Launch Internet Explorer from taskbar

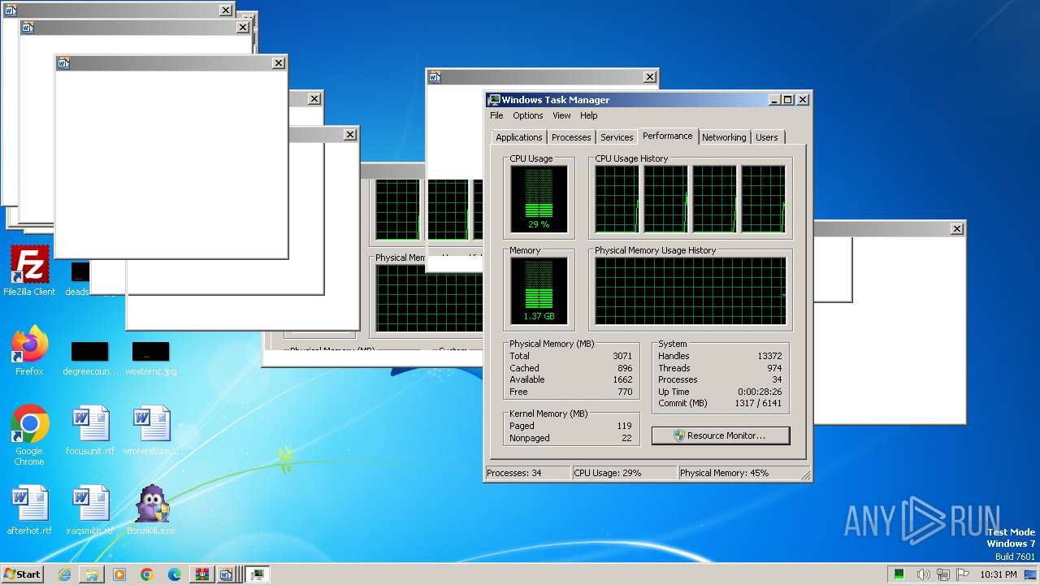(64, 574)
